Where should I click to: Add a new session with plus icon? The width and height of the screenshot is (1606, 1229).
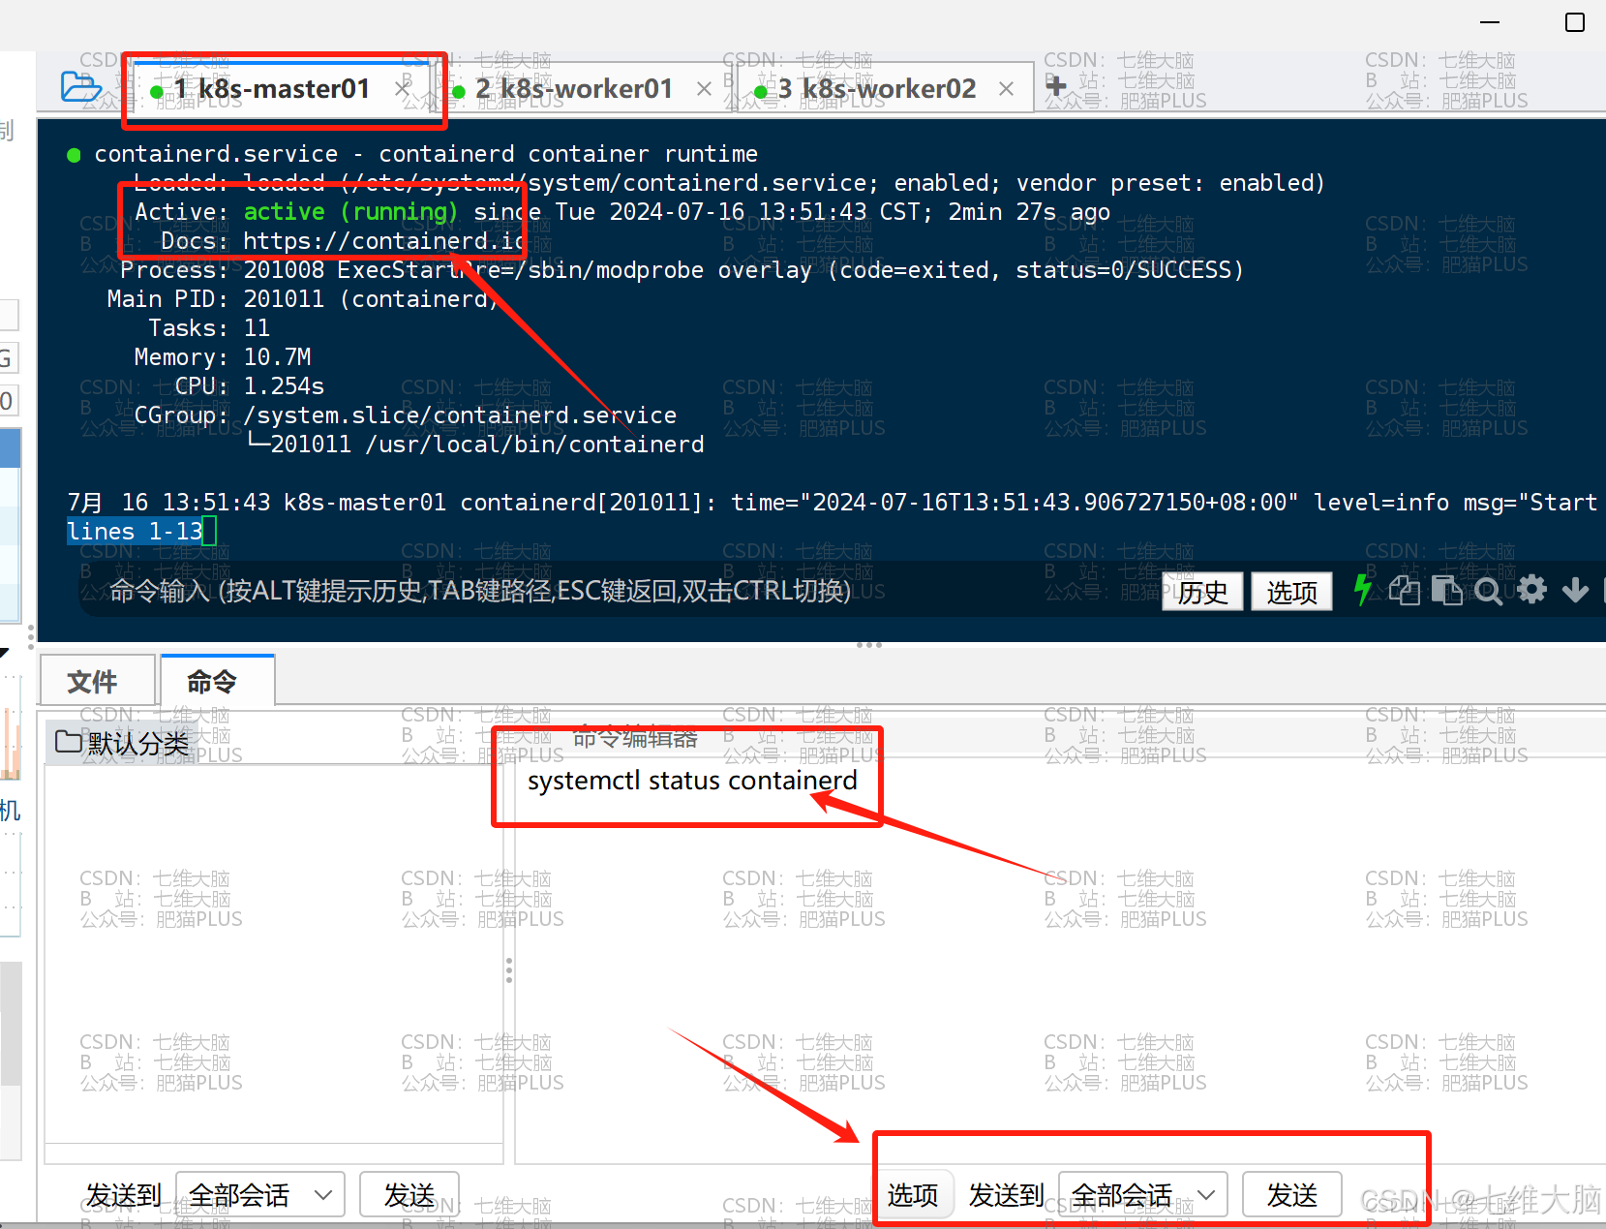pos(1056,86)
